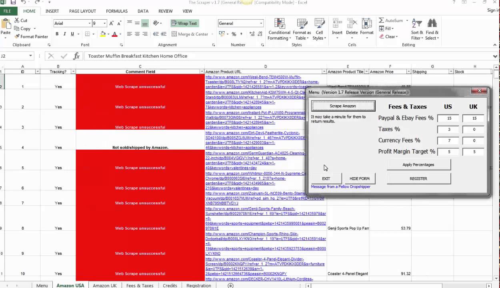Switch to the REVIEW ribbon tab

[166, 11]
